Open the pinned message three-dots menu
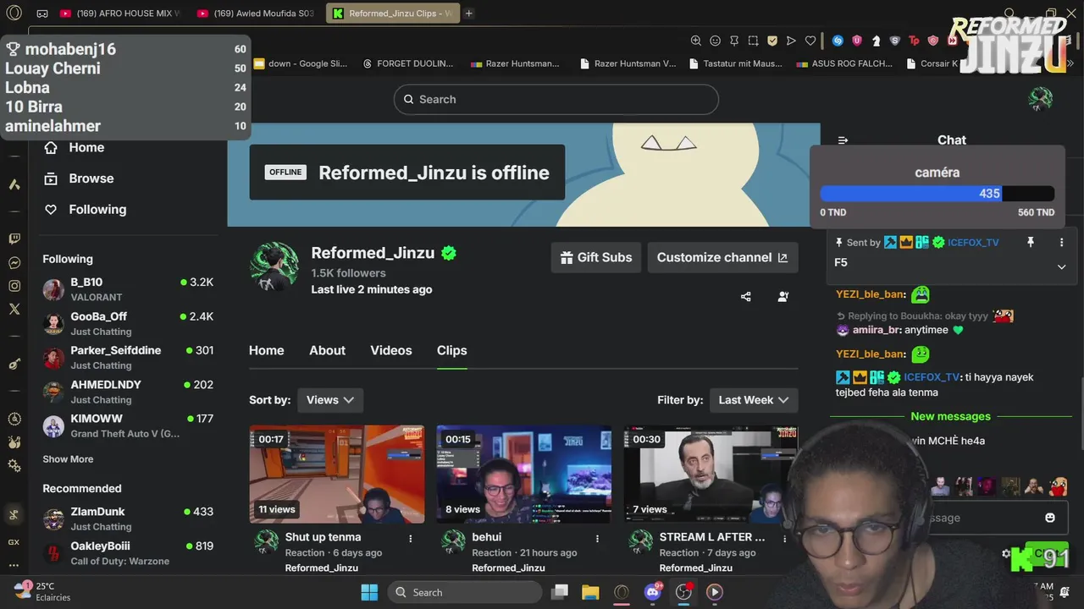This screenshot has width=1084, height=609. (x=1061, y=243)
